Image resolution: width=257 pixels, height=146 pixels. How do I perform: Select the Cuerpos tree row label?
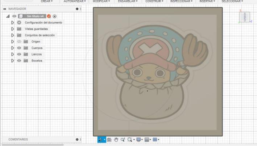37,48
